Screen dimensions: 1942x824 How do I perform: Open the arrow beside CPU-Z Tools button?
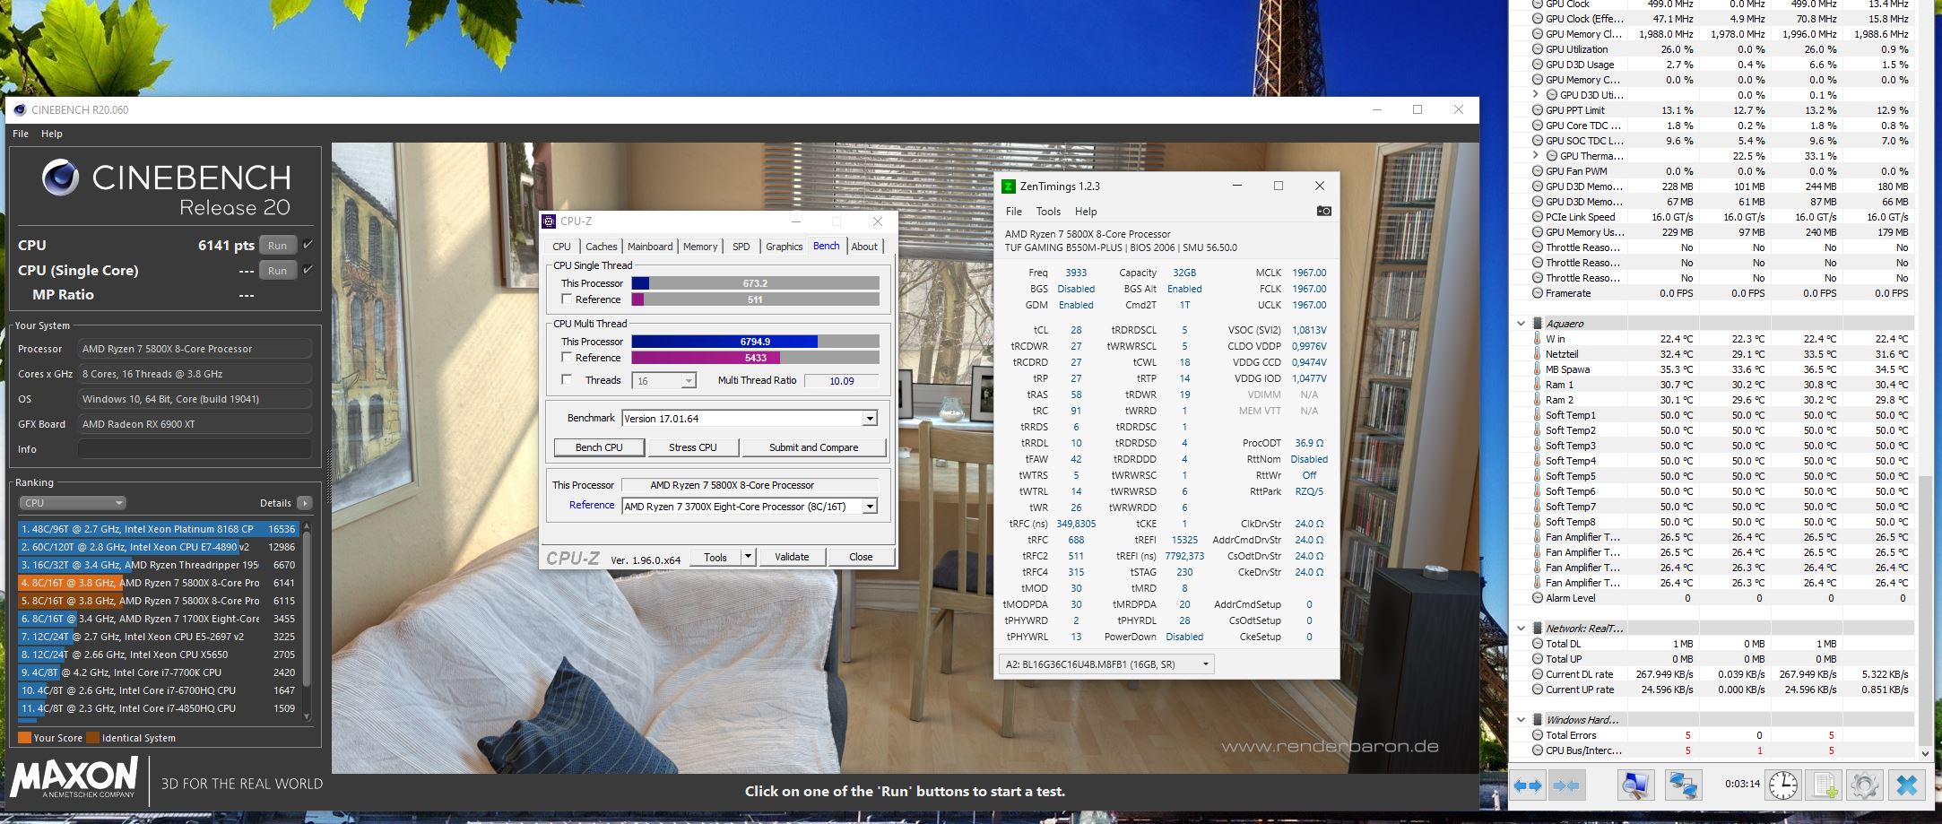(x=748, y=557)
